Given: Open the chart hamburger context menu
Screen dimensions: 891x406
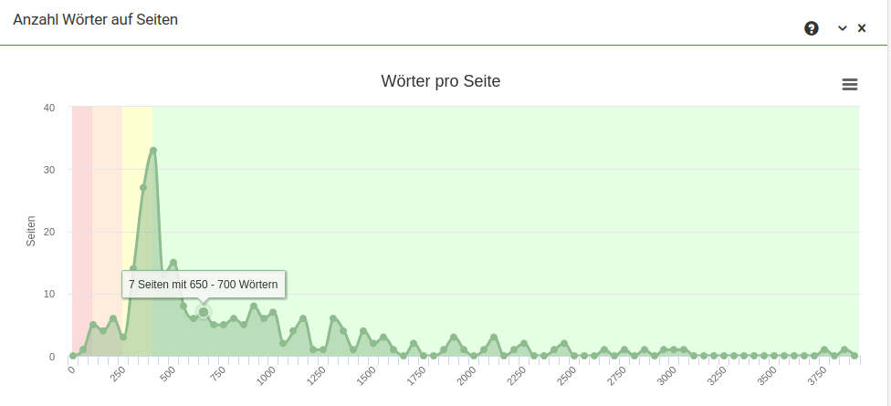Looking at the screenshot, I should tap(849, 85).
